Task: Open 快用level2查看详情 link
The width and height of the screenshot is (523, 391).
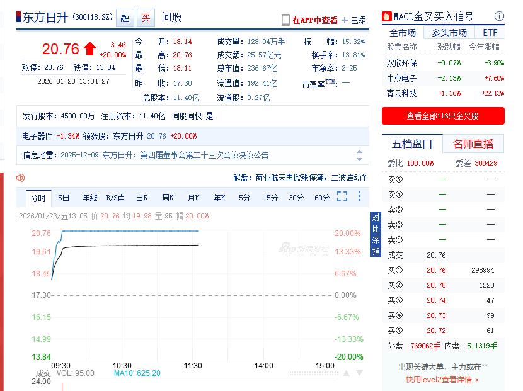Action: (442, 380)
